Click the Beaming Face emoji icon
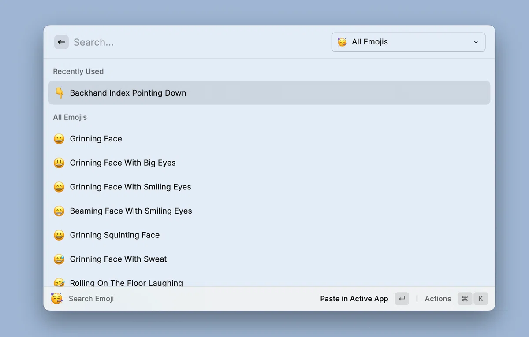 pos(59,211)
